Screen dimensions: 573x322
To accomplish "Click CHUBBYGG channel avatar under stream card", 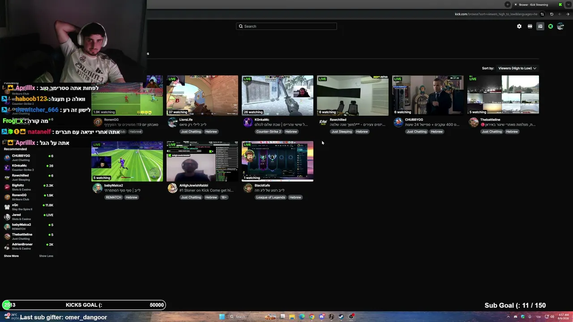I will (x=398, y=123).
